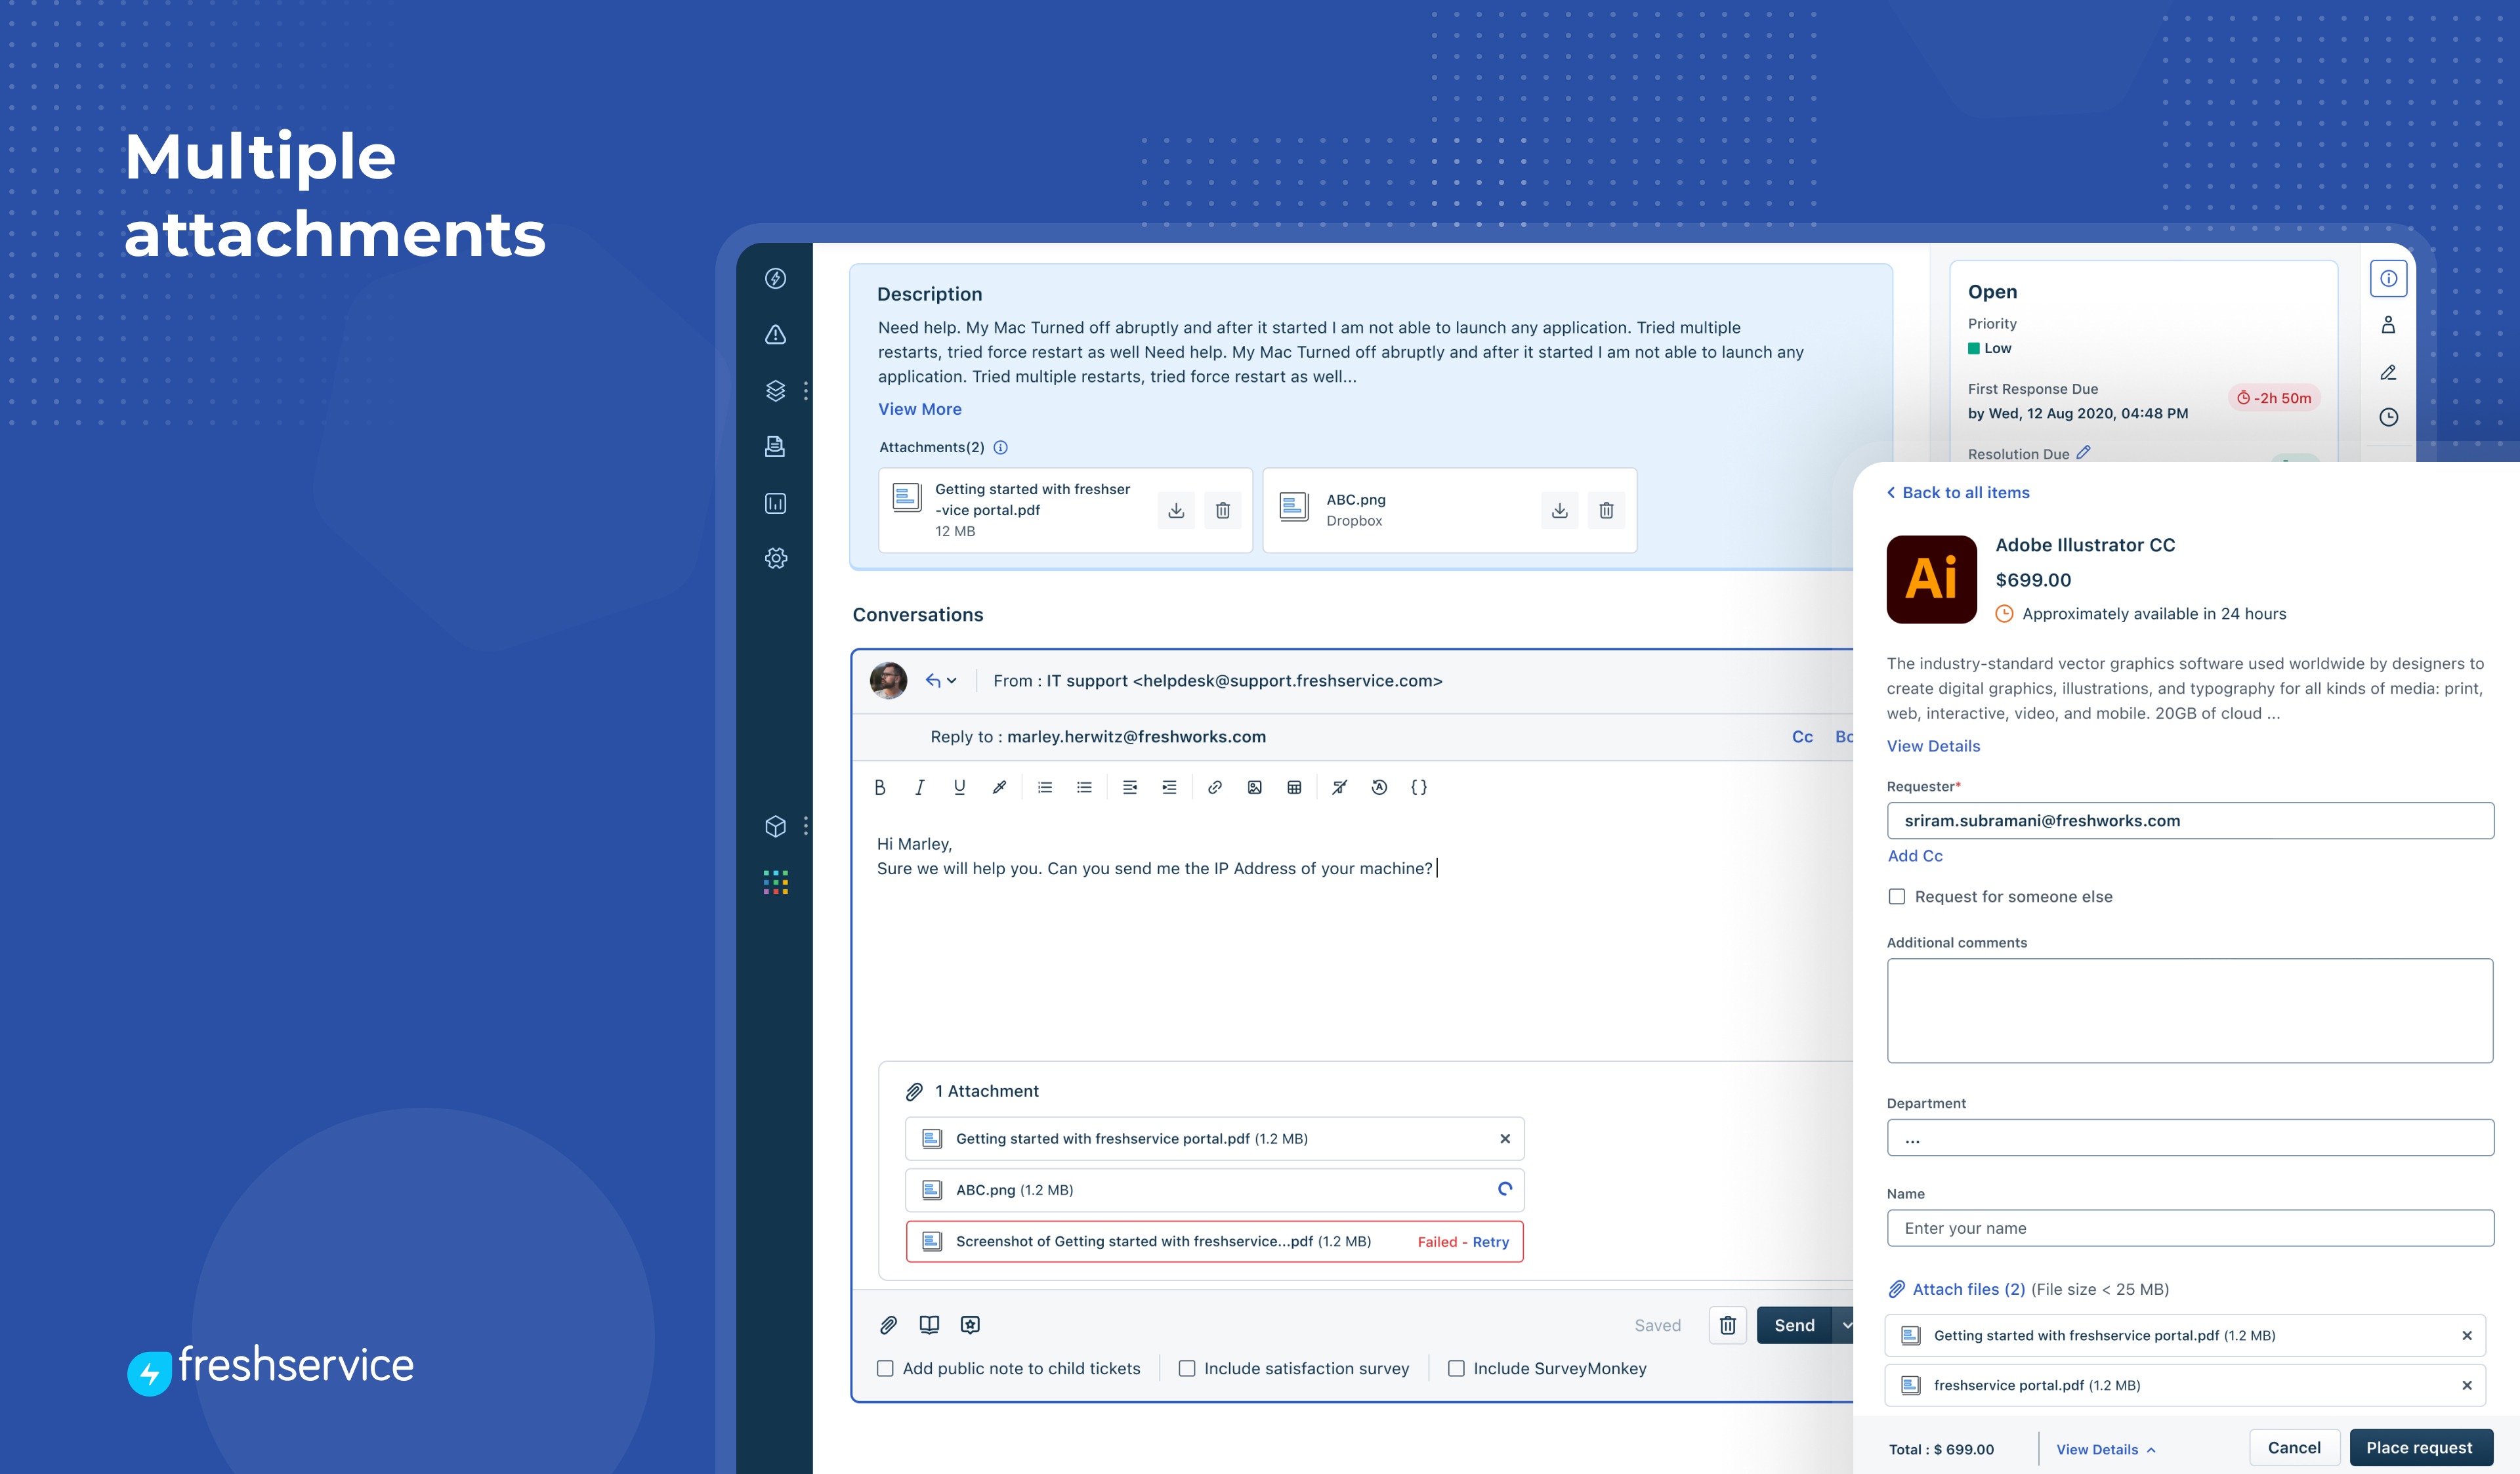Click Add Cc under Requester
The height and width of the screenshot is (1474, 2520).
coord(1915,856)
